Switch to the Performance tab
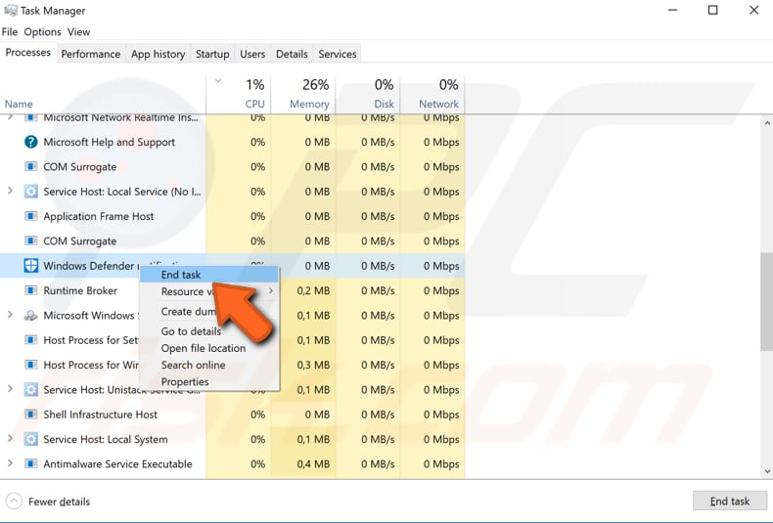Screen dimensions: 773x523 click(91, 54)
